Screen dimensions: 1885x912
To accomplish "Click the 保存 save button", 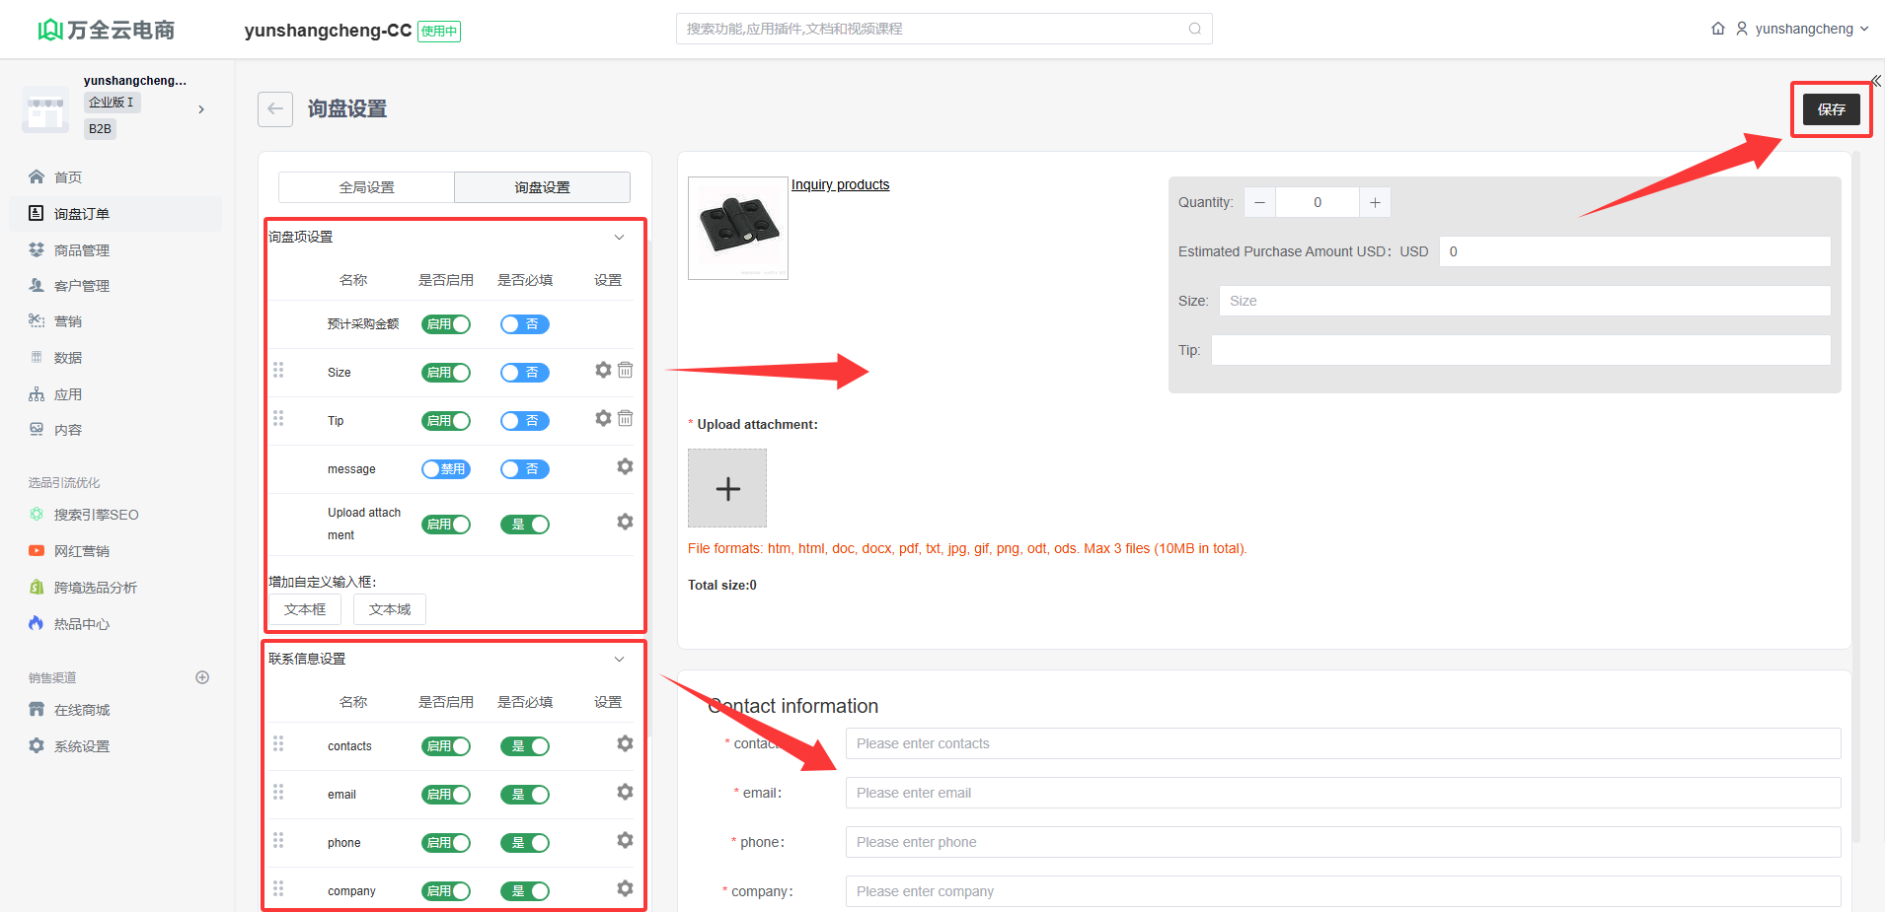I will pos(1831,109).
